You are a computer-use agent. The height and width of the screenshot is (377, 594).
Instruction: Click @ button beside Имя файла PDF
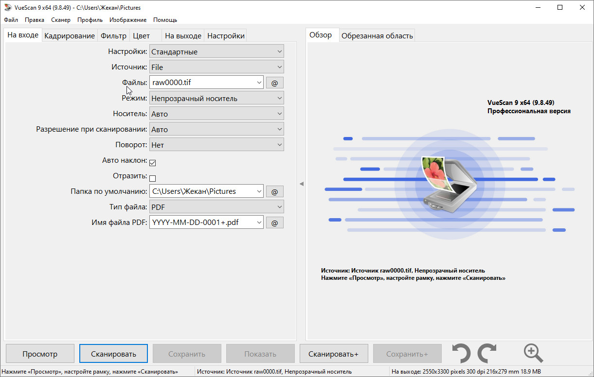(x=274, y=223)
